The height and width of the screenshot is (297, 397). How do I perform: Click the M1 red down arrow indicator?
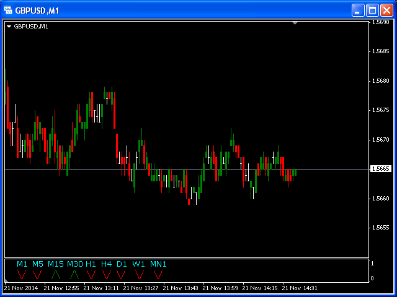pyautogui.click(x=22, y=275)
